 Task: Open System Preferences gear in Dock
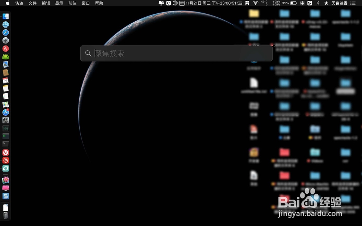tap(5, 120)
